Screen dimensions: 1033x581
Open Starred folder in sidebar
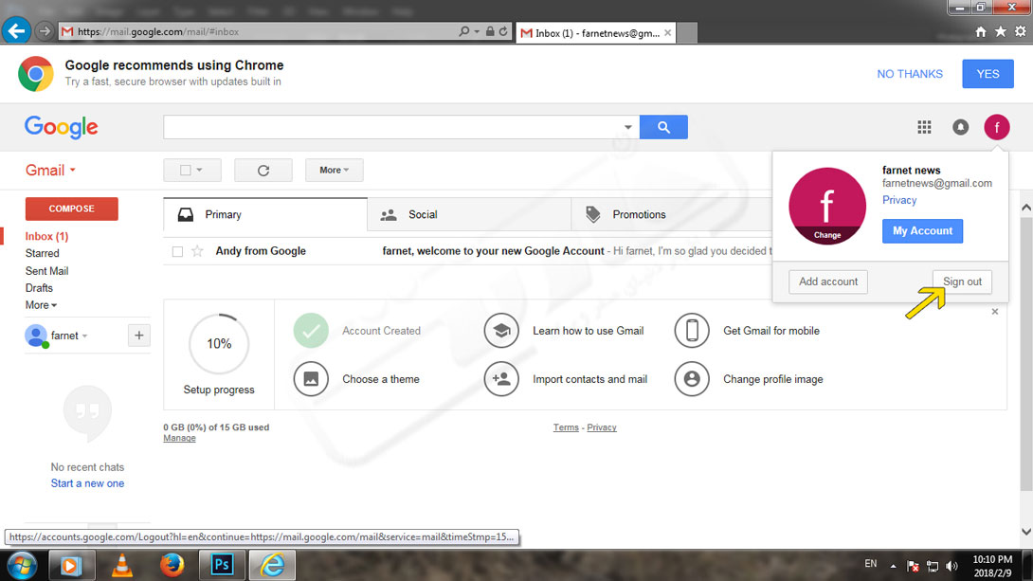pyautogui.click(x=42, y=253)
